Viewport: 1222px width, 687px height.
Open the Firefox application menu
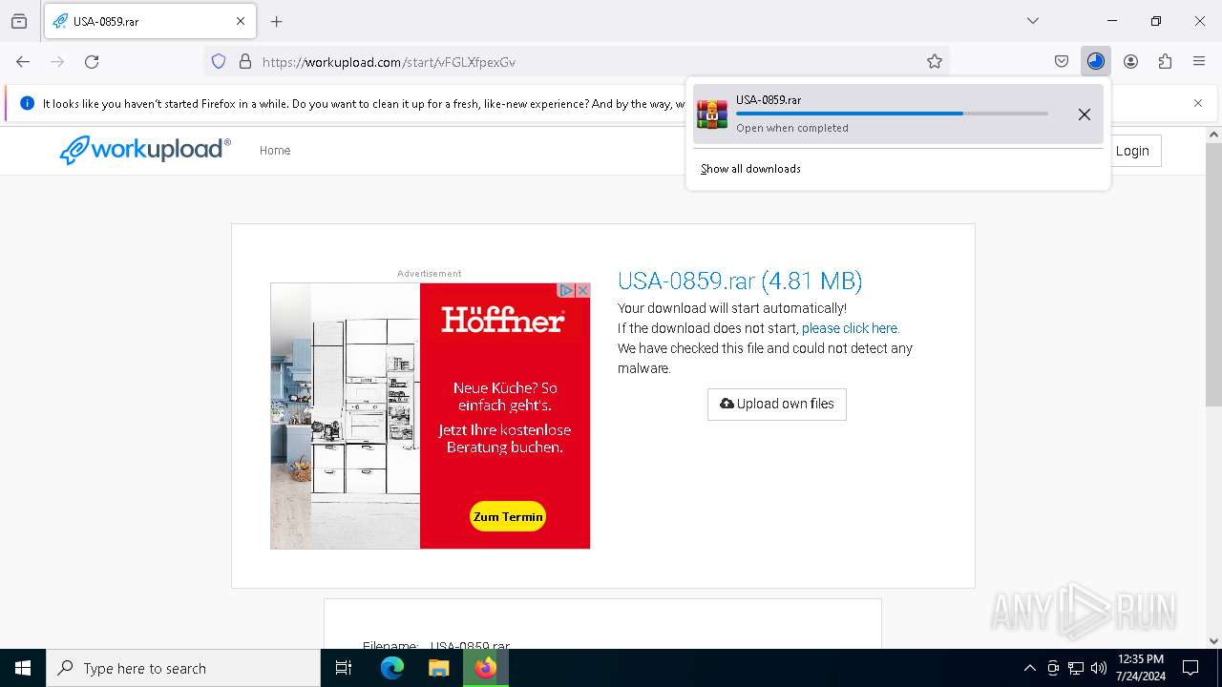tap(1199, 61)
